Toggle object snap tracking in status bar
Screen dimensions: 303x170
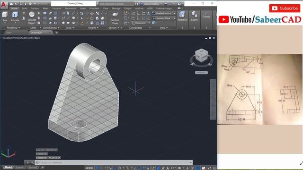click(135, 168)
